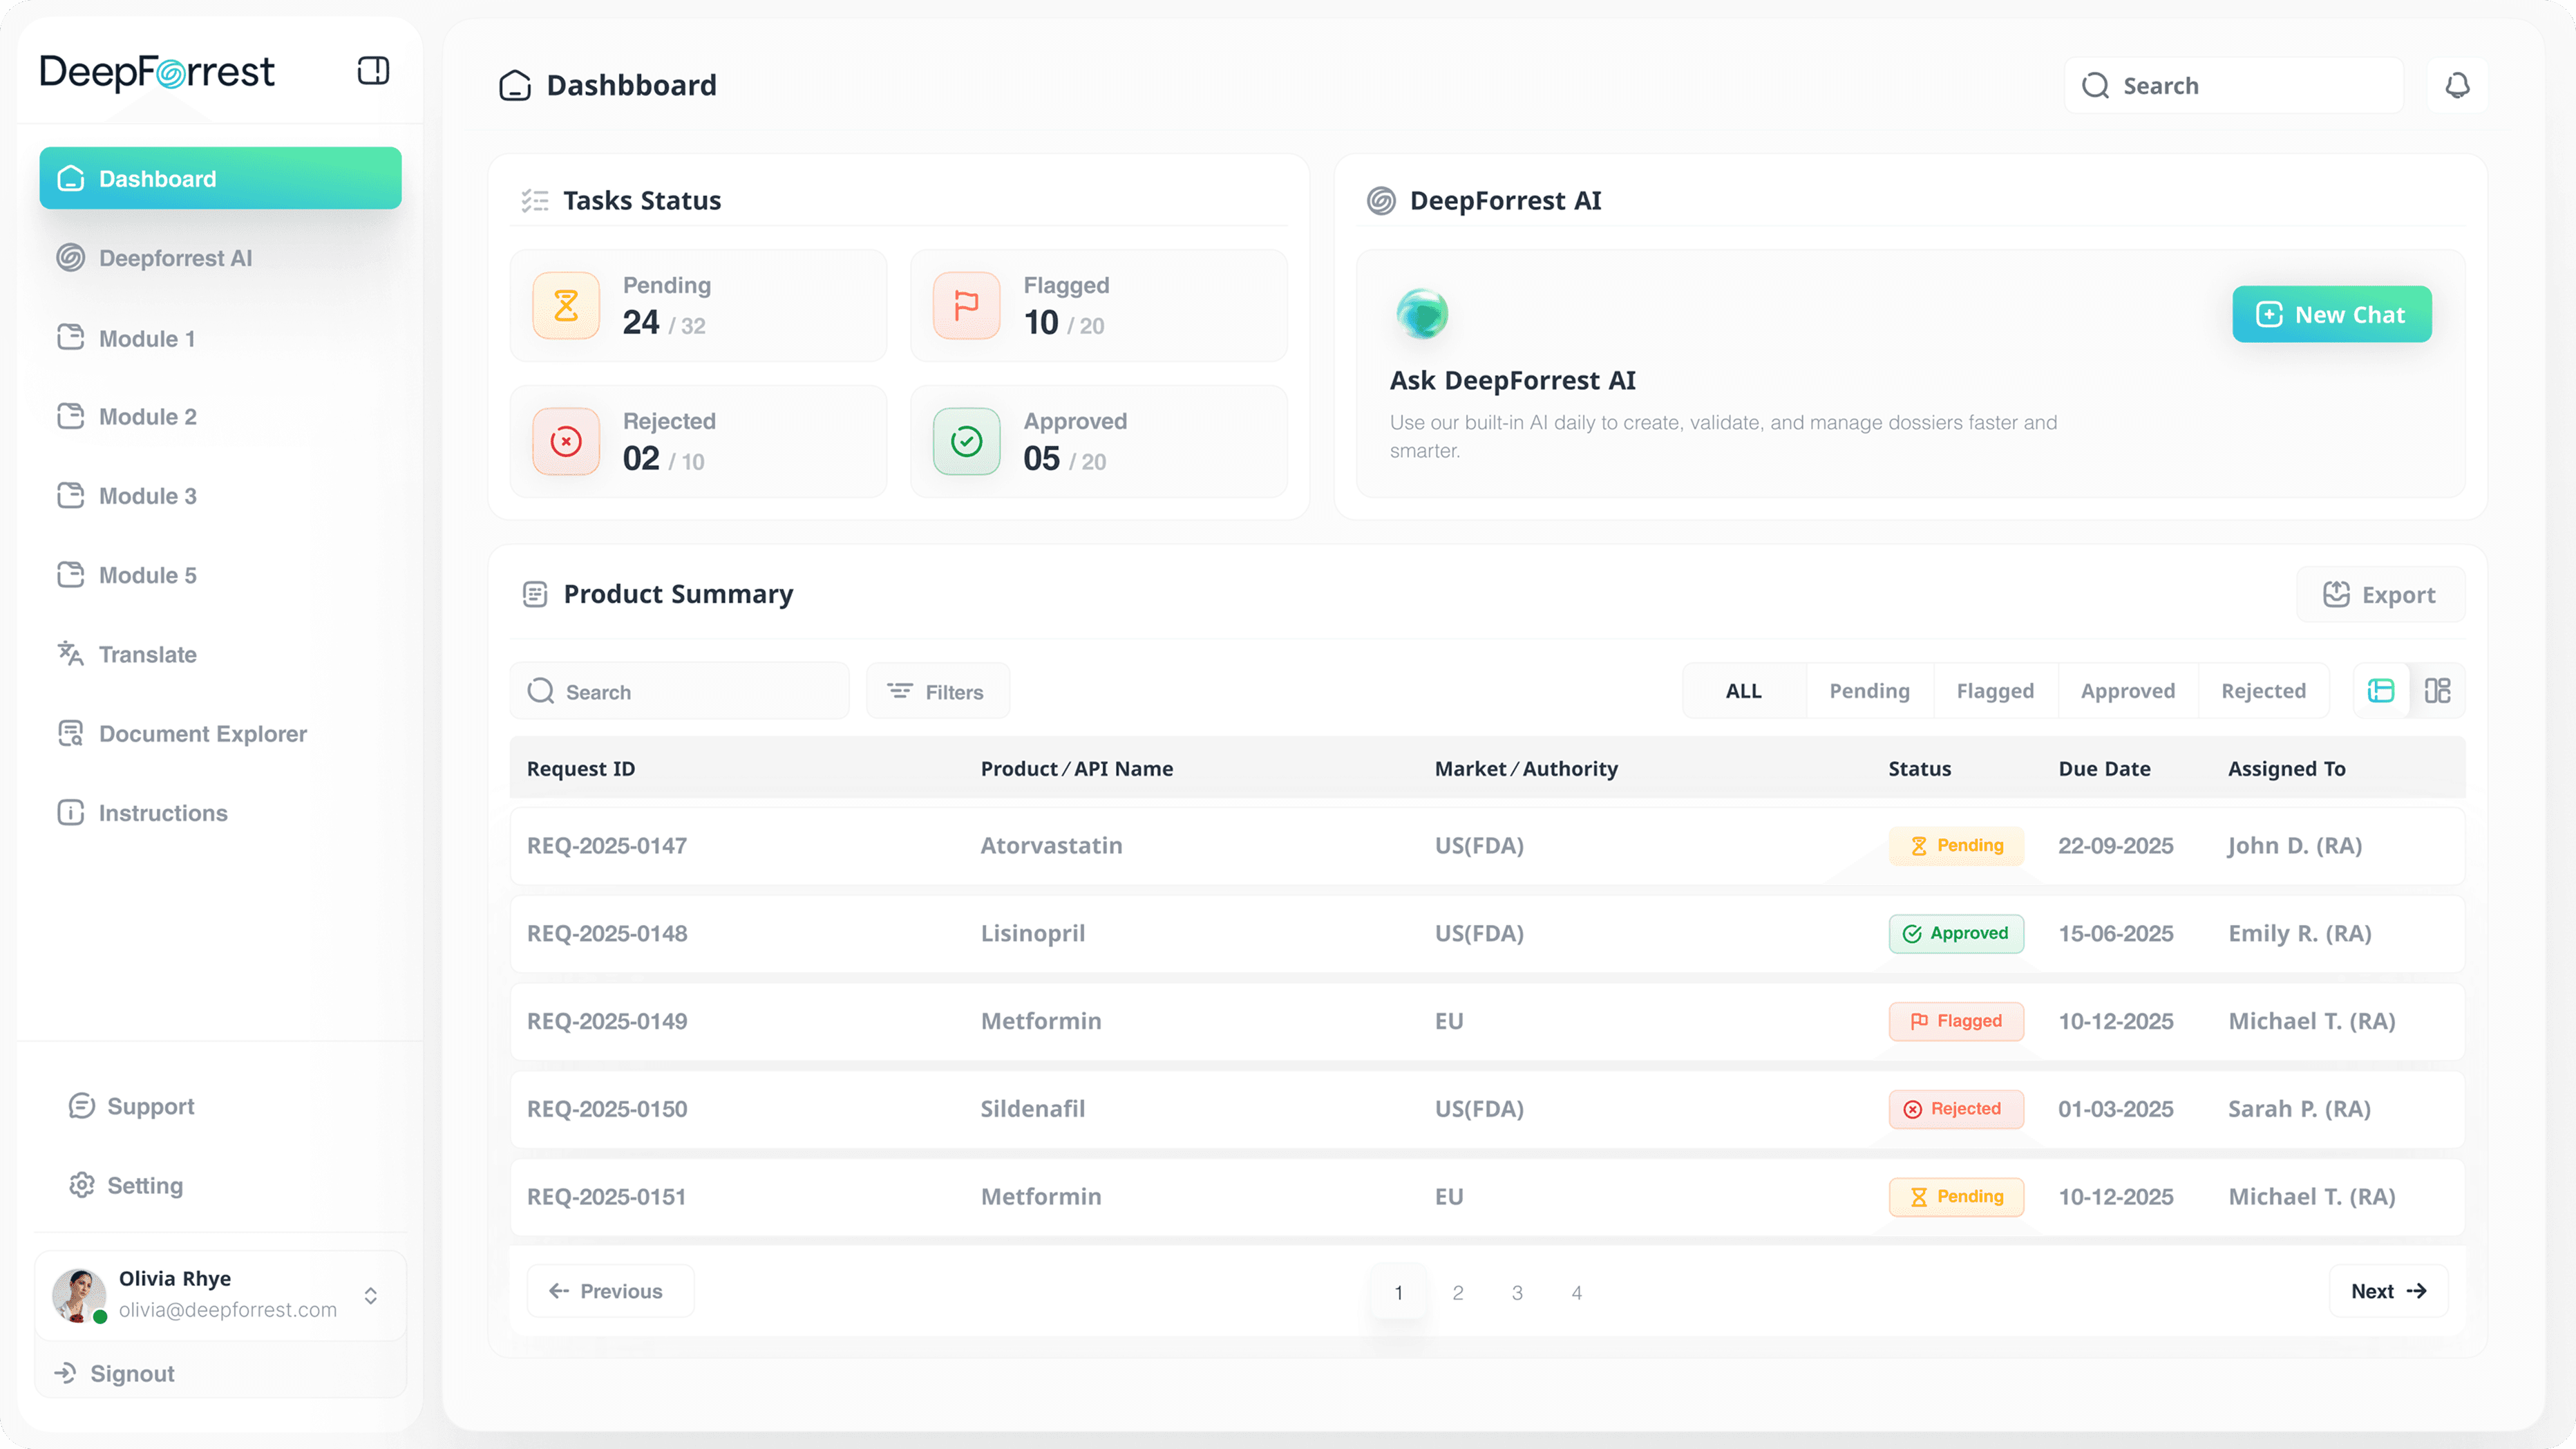
Task: Select the Approved filter tab
Action: pos(2127,691)
